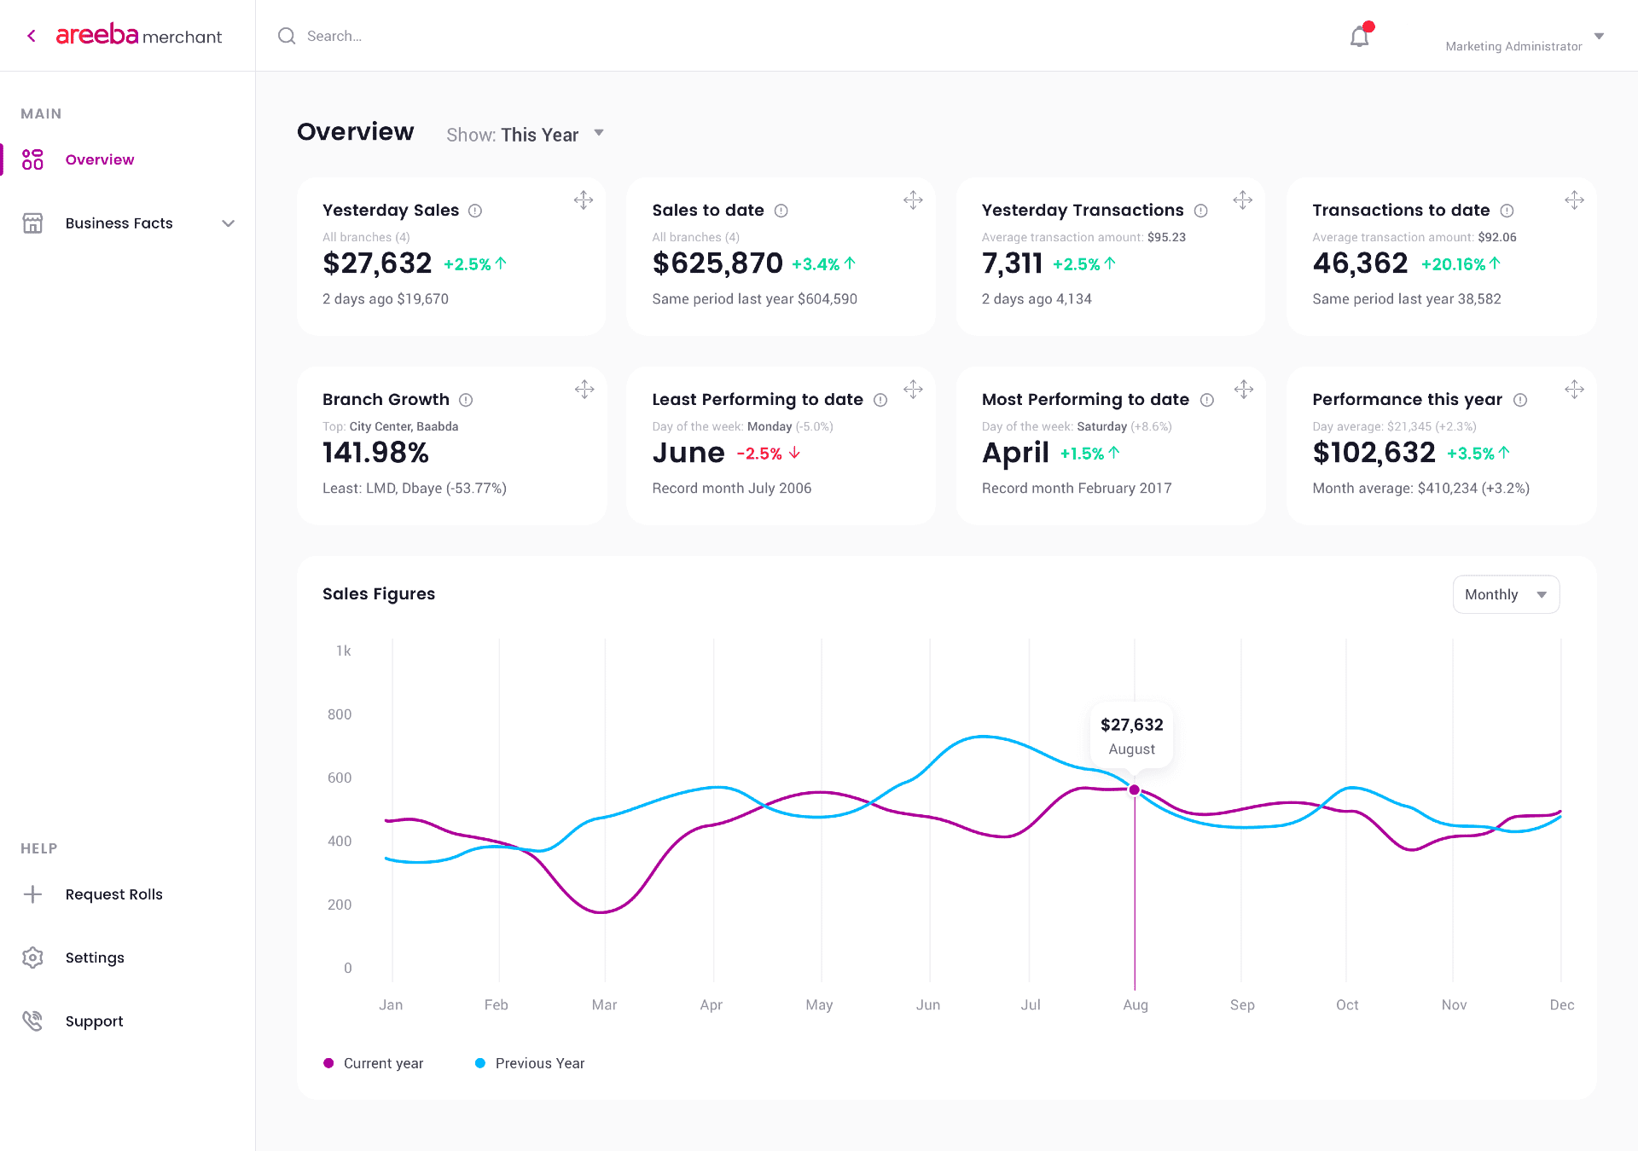Click info icon next to Yesterday Transactions
The image size is (1638, 1151).
point(1200,211)
